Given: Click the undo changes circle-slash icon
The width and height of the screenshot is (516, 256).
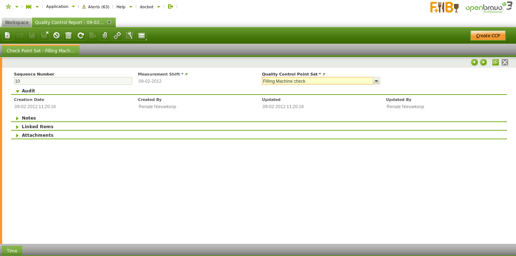Looking at the screenshot, I should (x=56, y=35).
